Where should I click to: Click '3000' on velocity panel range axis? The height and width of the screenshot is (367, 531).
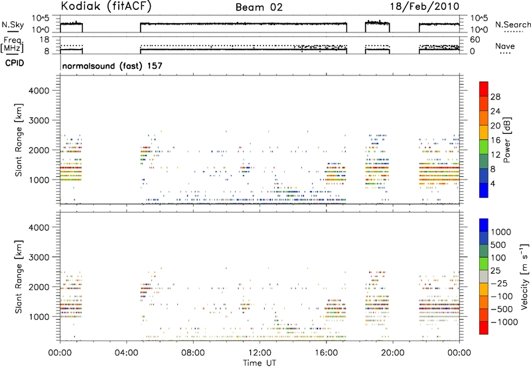pyautogui.click(x=38, y=257)
